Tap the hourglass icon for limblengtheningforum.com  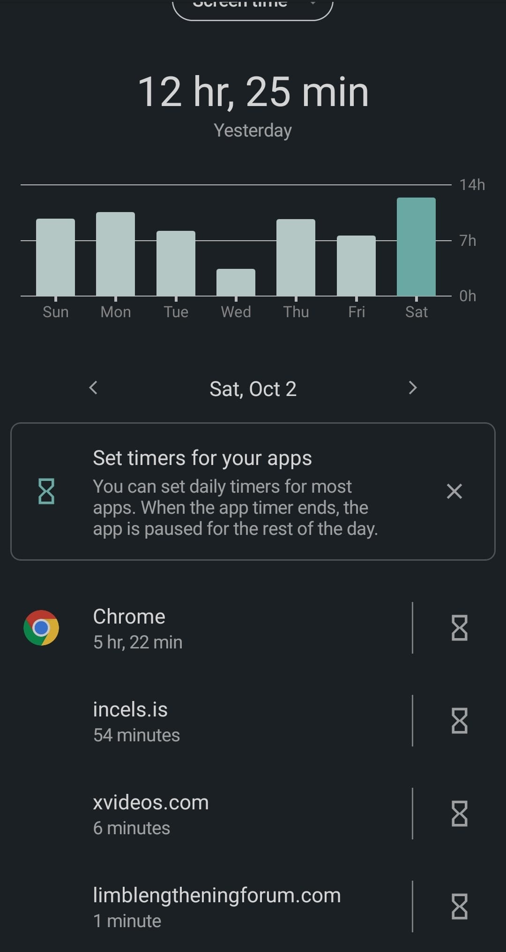coord(459,906)
